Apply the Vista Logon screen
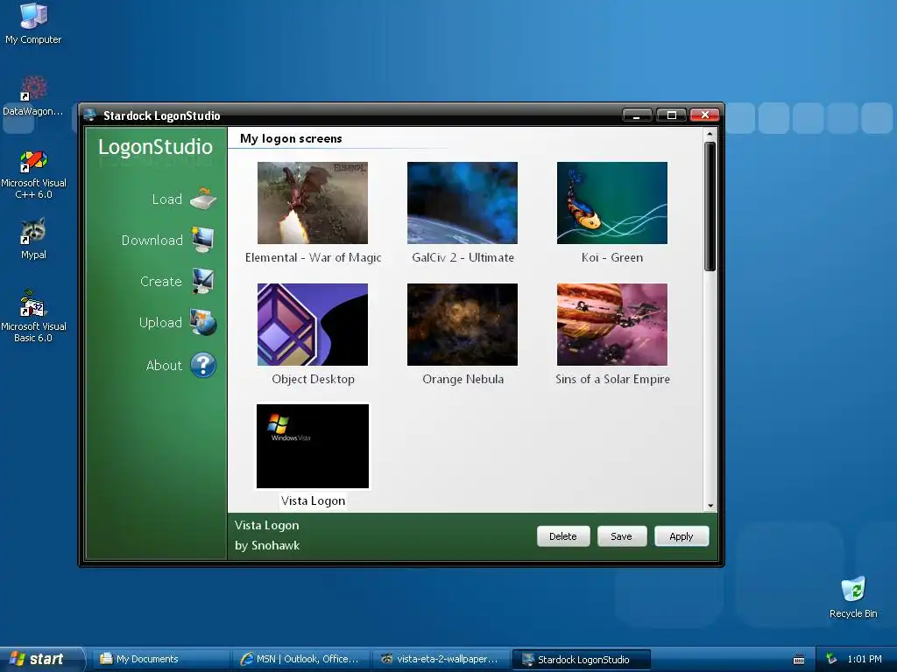Image resolution: width=897 pixels, height=672 pixels. (x=682, y=536)
